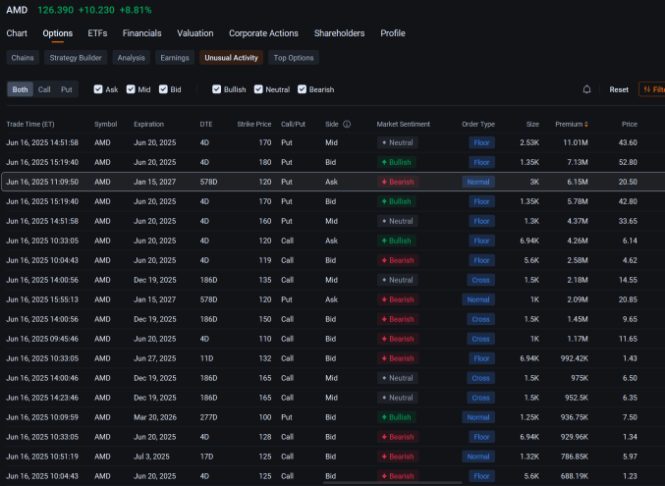Toggle the Mid checkbox
This screenshot has width=665, height=486.
[131, 89]
